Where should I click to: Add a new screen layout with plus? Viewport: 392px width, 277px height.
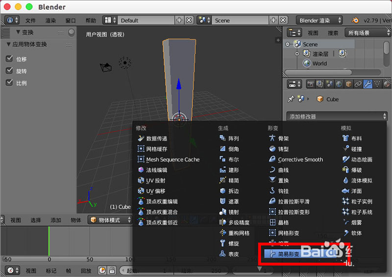click(179, 20)
